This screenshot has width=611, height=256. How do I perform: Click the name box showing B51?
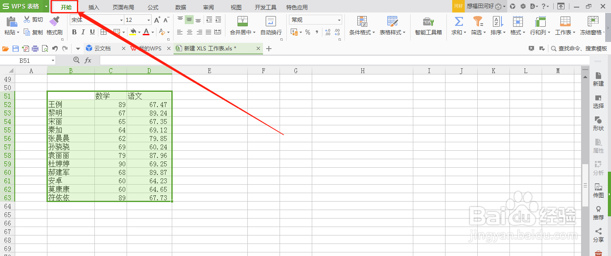25,60
